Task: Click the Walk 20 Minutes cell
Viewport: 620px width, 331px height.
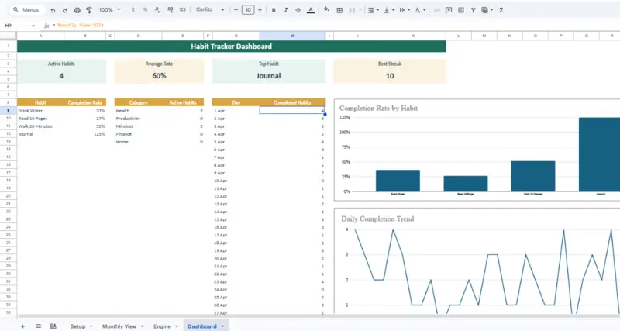Action: [x=40, y=126]
